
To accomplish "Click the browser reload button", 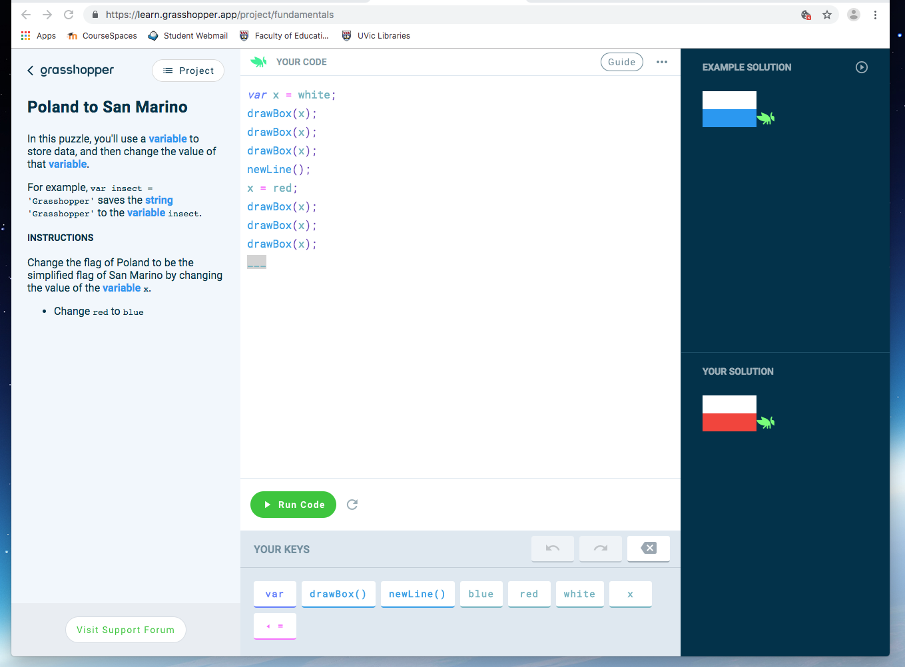I will coord(69,15).
